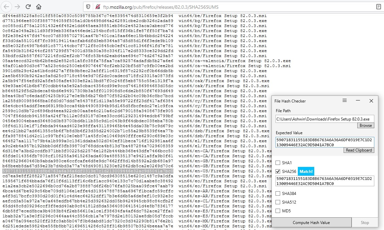This screenshot has height=230, width=384.
Task: Click the hash starting 6d251edede59824b
Action: [x=88, y=226]
